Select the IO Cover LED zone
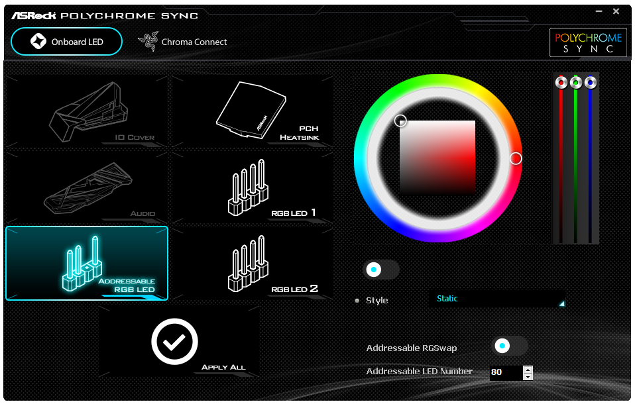This screenshot has height=406, width=635. click(87, 112)
